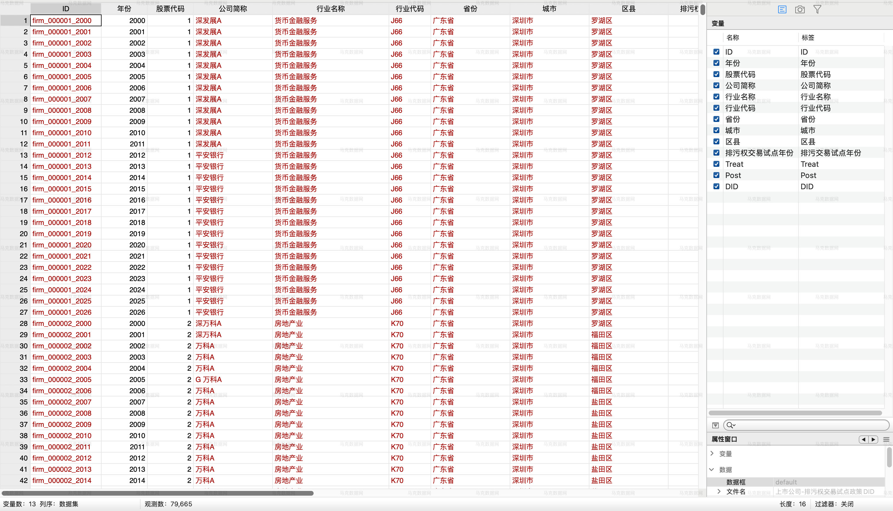Click the funnel filter icon
Viewport: 893px width, 511px height.
pyautogui.click(x=817, y=9)
